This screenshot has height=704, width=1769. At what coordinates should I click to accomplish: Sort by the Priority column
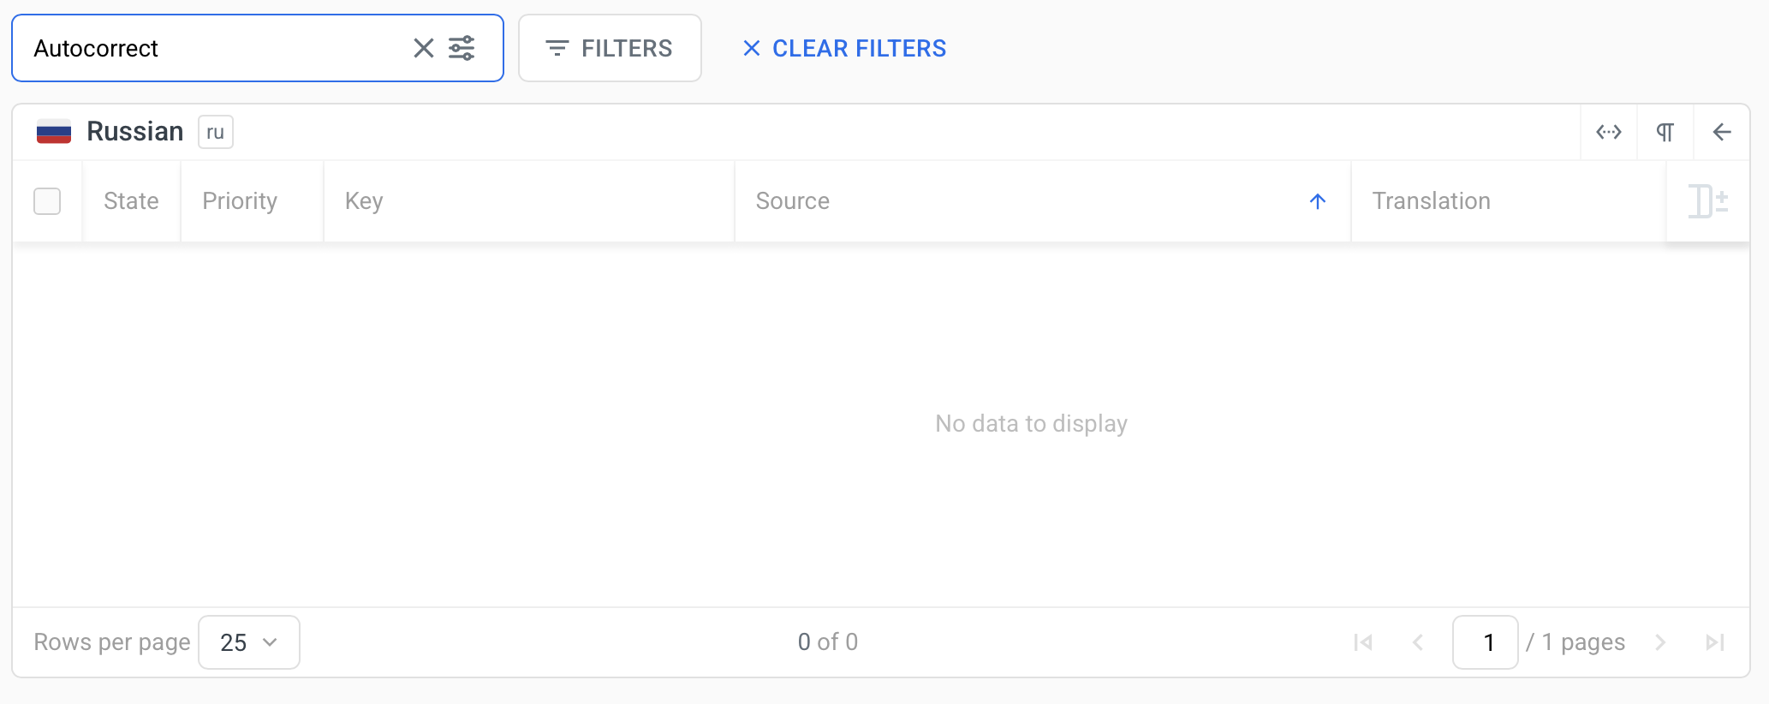[240, 201]
